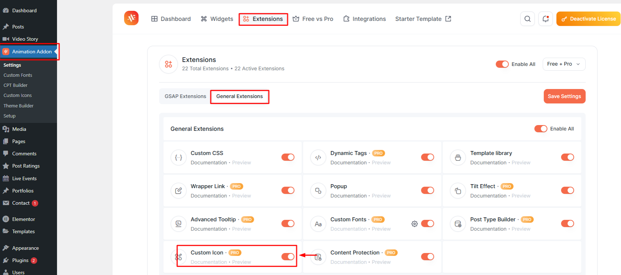Screen dimensions: 621x275
Task: Toggle the top Enable All switch
Action: point(502,64)
